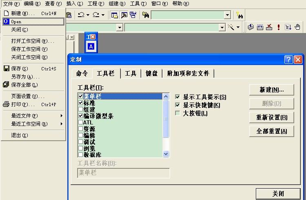The width and height of the screenshot is (306, 200).
Task: Close the small floating toolbar
Action: pos(93,37)
